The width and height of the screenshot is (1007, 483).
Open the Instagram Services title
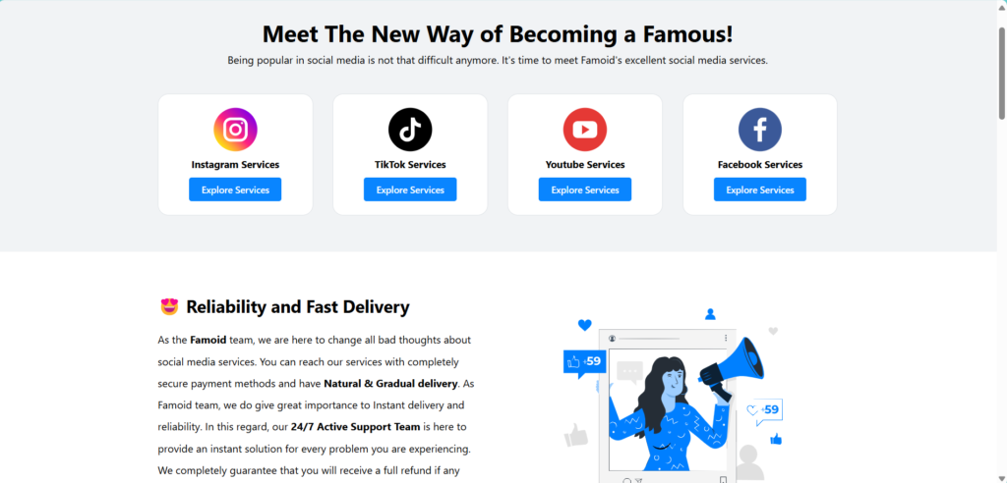coord(235,165)
